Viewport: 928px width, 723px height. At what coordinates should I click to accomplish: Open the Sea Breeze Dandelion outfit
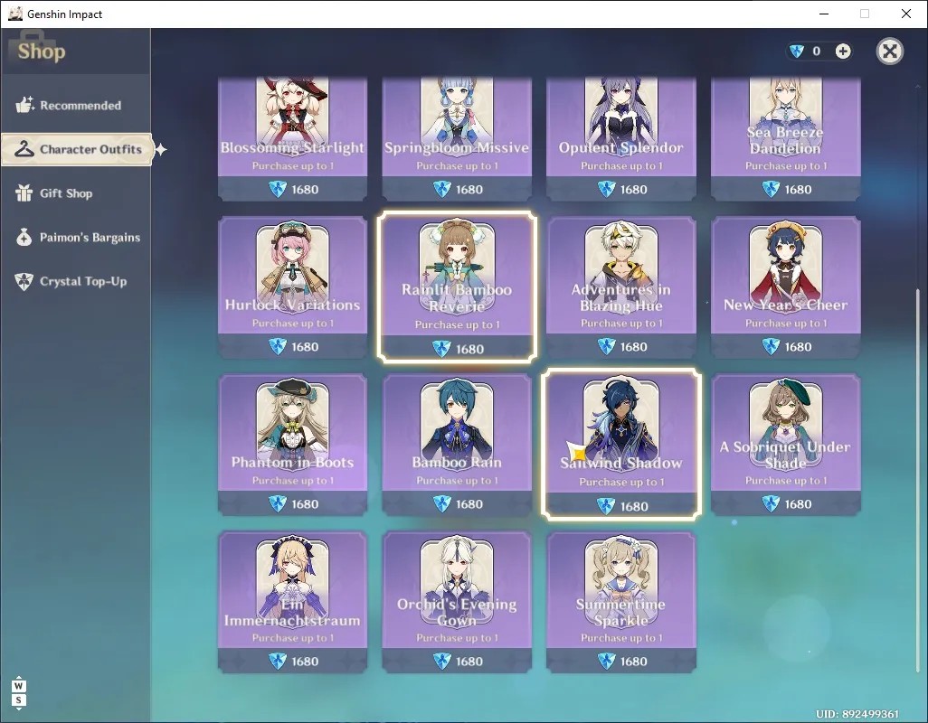click(x=785, y=139)
